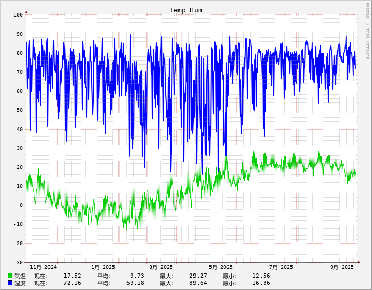Click the -30 label on the Y axis

point(18,263)
